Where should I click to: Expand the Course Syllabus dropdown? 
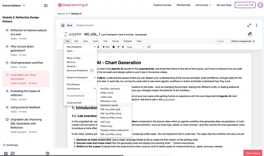click(14, 6)
